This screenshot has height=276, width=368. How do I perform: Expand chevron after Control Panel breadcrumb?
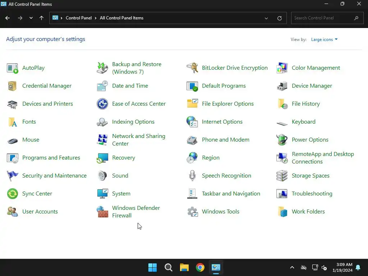96,18
